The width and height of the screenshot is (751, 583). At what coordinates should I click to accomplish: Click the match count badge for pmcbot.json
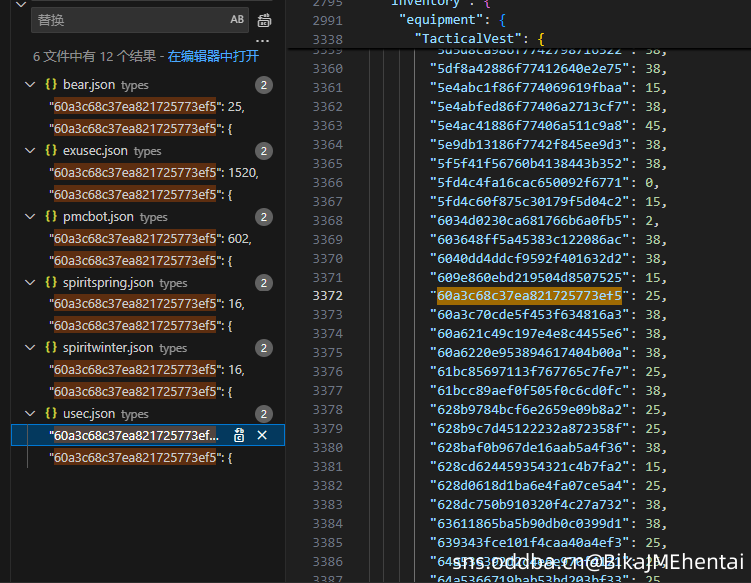point(264,217)
